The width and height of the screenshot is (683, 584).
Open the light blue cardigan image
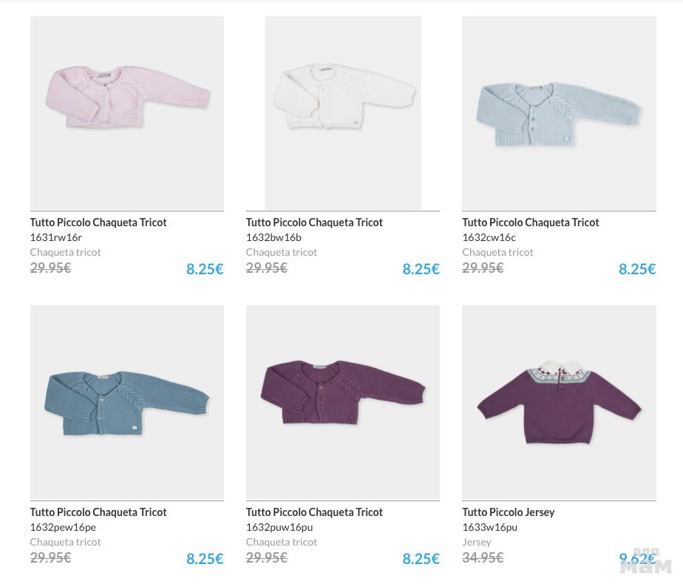[559, 113]
